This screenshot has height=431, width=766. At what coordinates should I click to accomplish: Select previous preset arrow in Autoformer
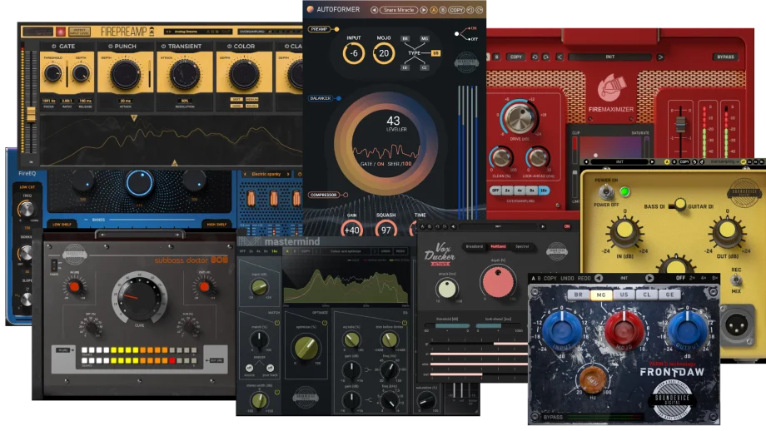374,10
